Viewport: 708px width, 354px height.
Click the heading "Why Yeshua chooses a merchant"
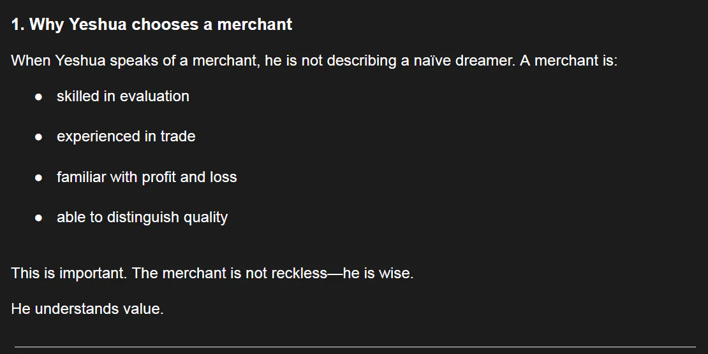coord(152,25)
